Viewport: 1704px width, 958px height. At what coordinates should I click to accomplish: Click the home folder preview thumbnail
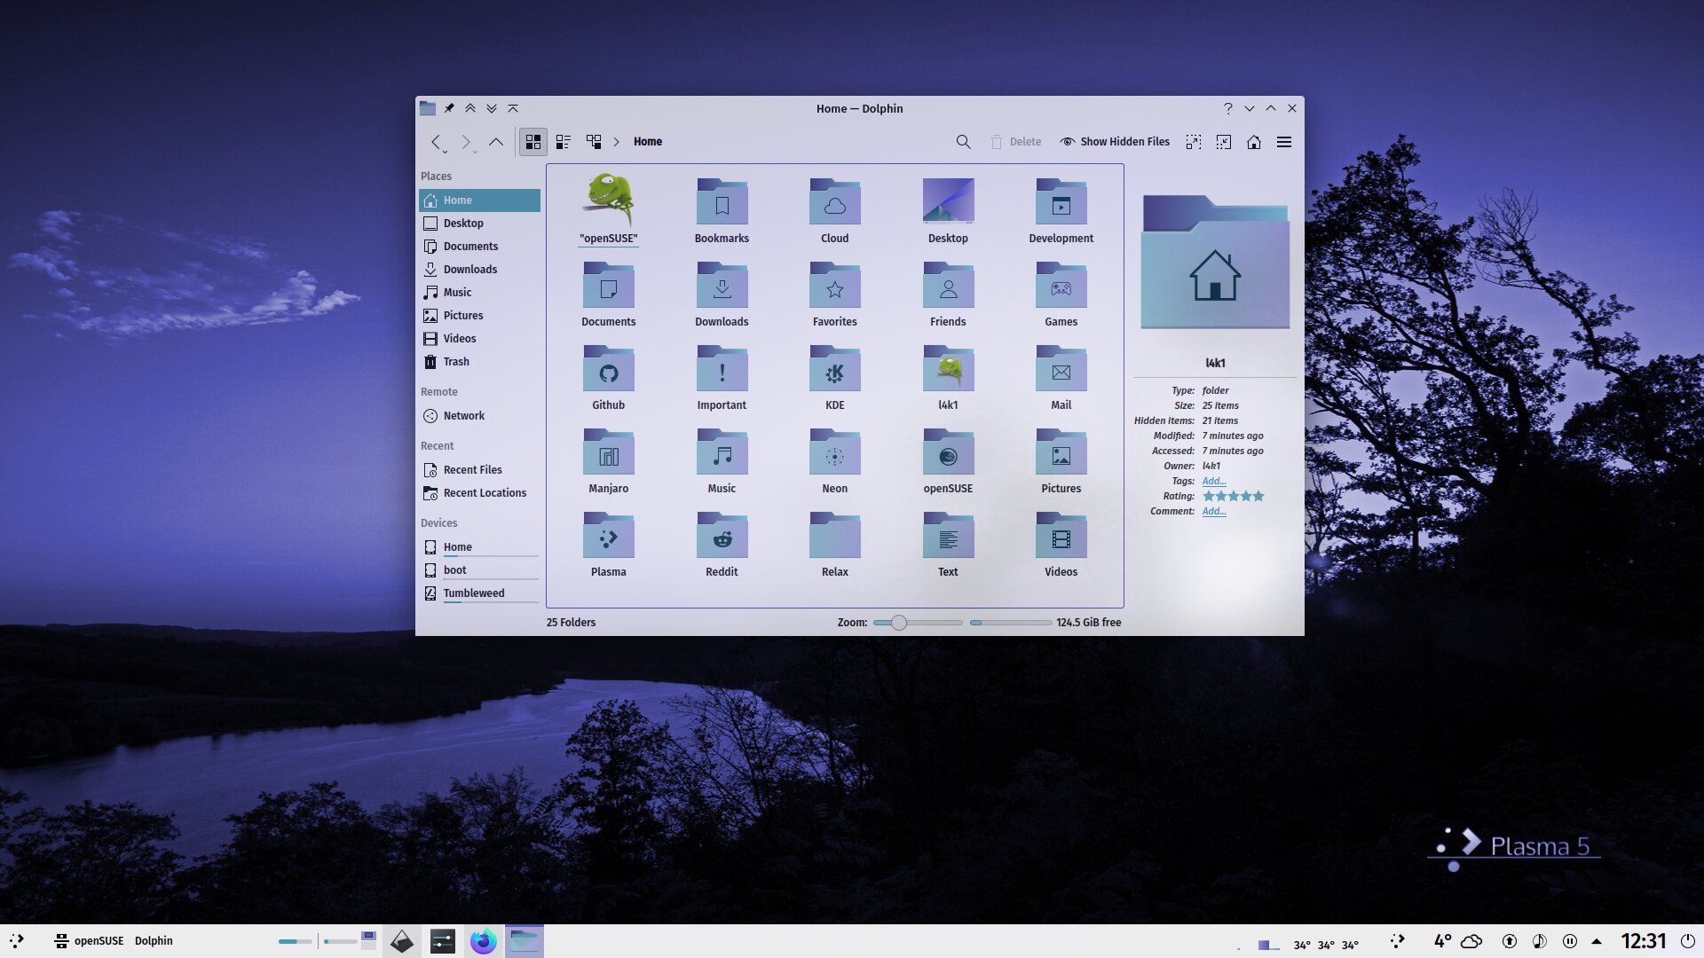pyautogui.click(x=1215, y=263)
